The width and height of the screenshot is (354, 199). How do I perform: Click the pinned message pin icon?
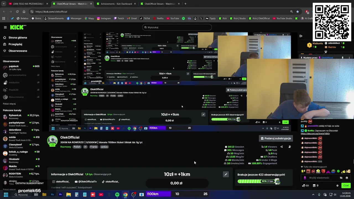point(342,58)
